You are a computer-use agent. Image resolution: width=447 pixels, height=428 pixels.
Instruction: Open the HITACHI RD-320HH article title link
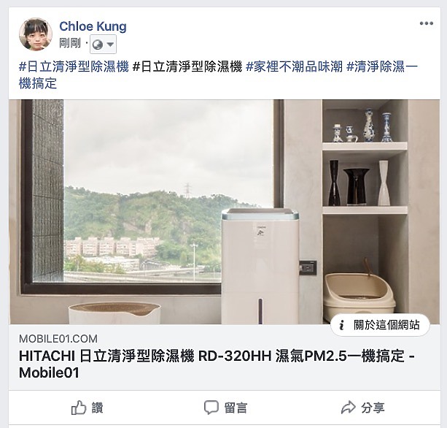pos(217,364)
